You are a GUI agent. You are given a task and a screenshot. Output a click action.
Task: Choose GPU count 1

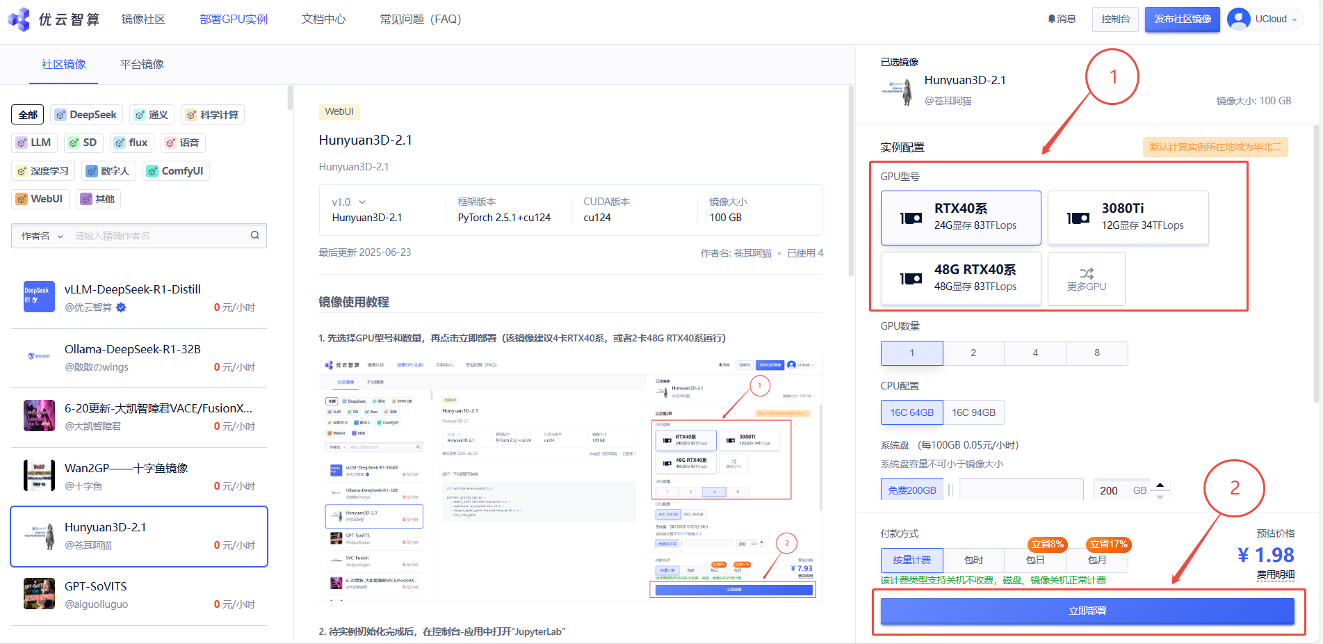tap(912, 353)
